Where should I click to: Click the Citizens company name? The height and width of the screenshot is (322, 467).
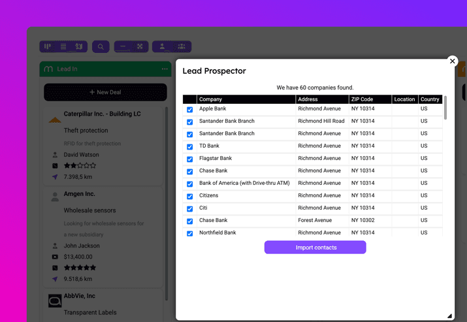click(x=208, y=195)
